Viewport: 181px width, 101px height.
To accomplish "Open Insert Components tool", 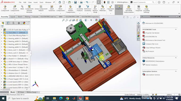I will coord(15,8).
